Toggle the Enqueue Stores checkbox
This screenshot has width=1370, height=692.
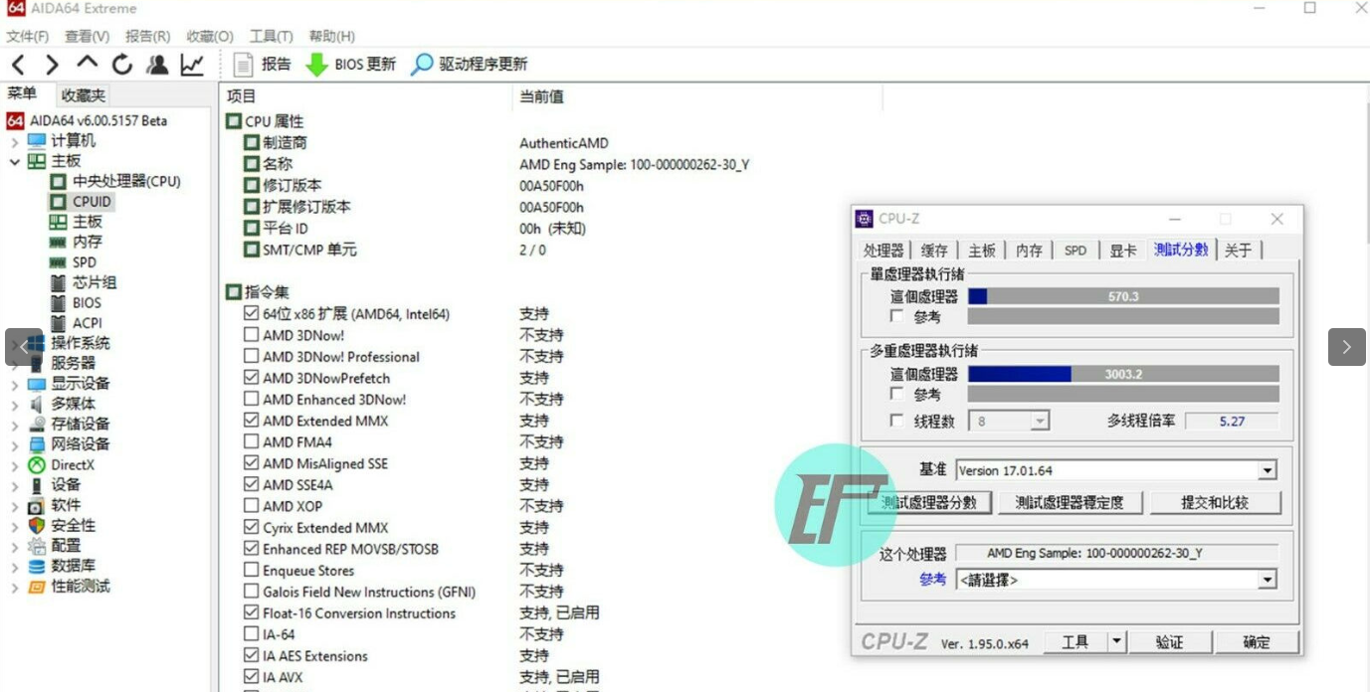click(x=251, y=571)
